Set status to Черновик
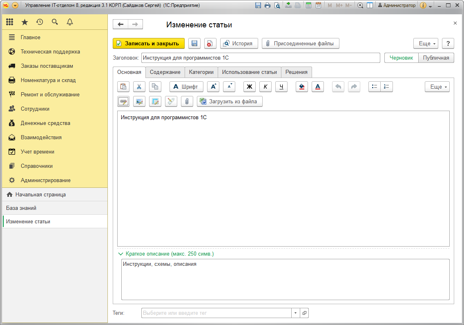This screenshot has width=464, height=325. [401, 58]
